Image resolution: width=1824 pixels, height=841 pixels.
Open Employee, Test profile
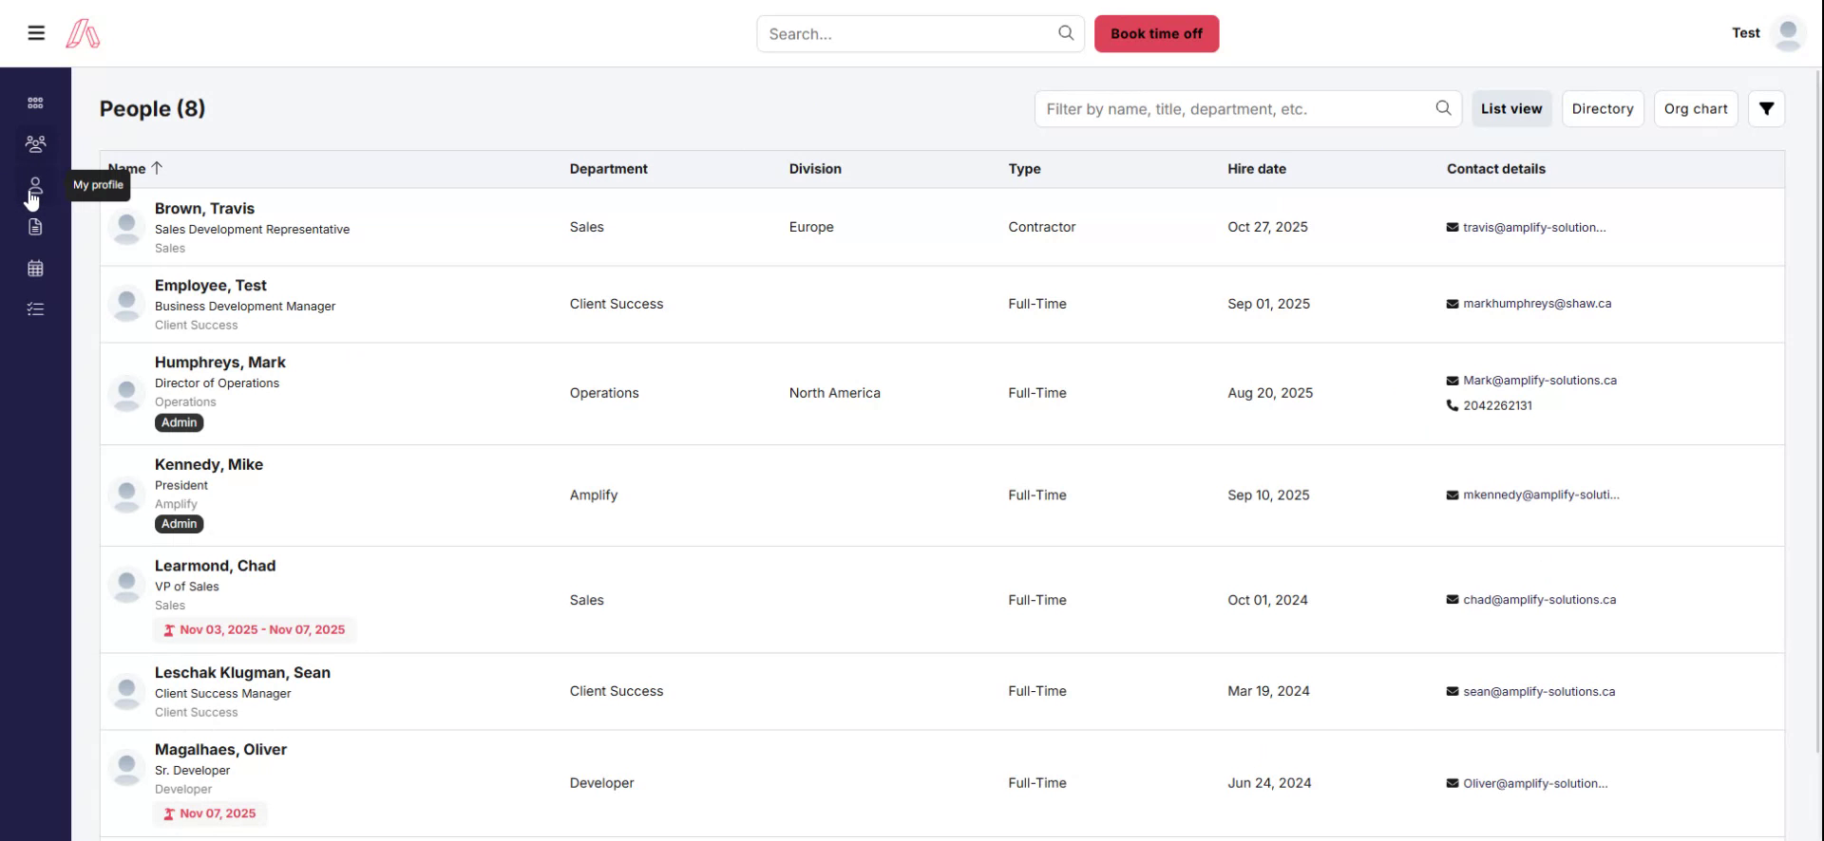[x=211, y=286]
